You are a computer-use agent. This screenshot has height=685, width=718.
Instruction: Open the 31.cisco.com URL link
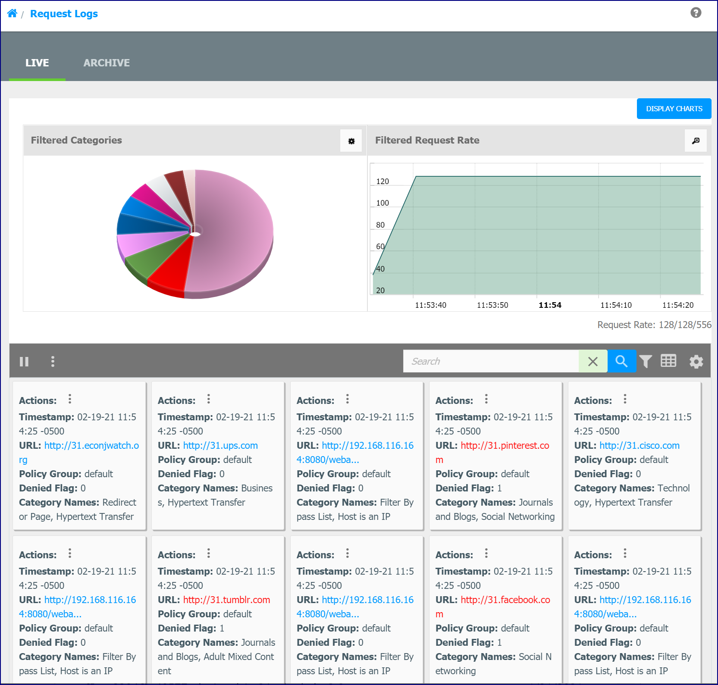[640, 445]
